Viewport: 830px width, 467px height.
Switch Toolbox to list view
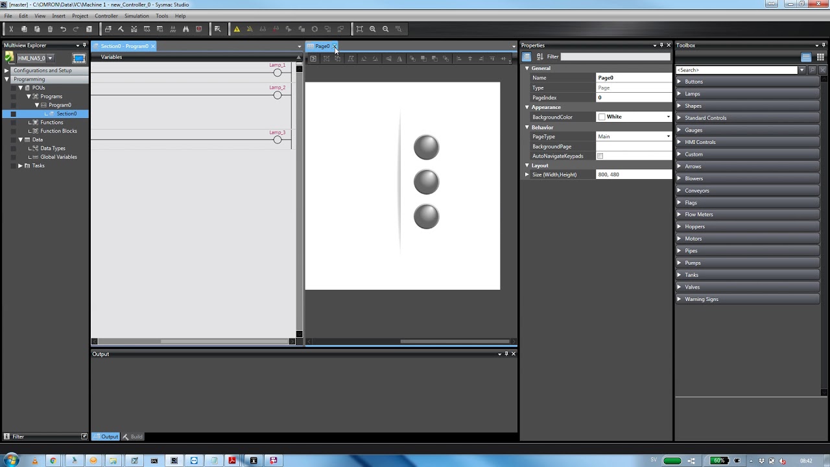[806, 57]
